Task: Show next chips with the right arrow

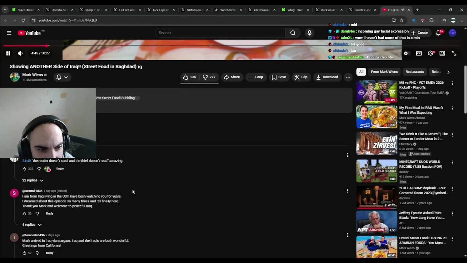Action: coord(448,72)
